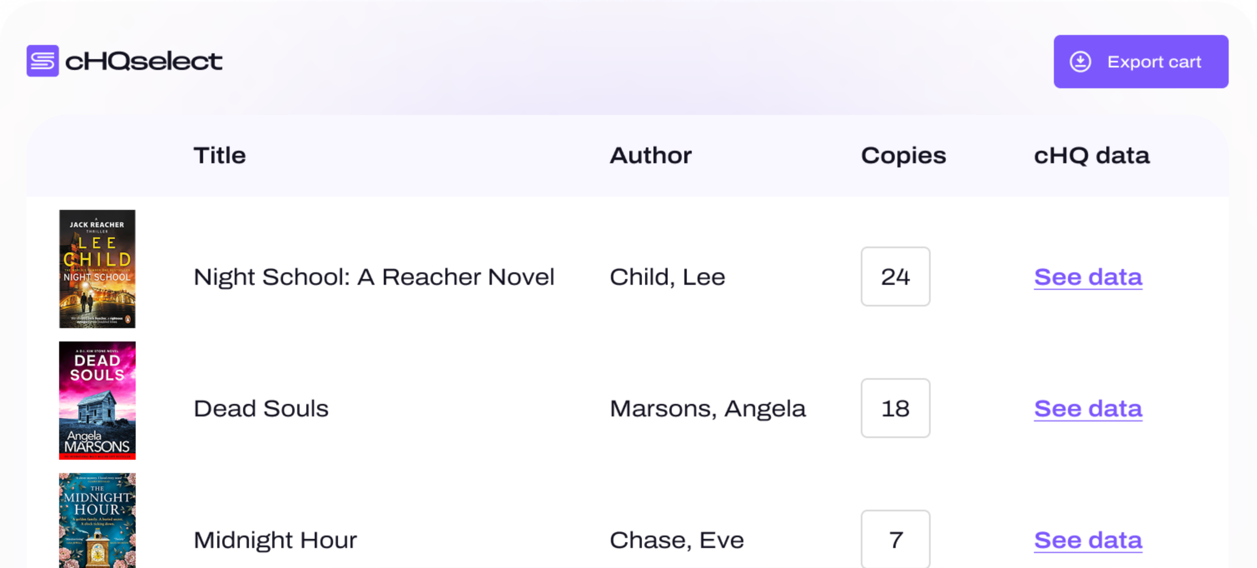
Task: Click the Copies column header
Action: click(x=903, y=155)
